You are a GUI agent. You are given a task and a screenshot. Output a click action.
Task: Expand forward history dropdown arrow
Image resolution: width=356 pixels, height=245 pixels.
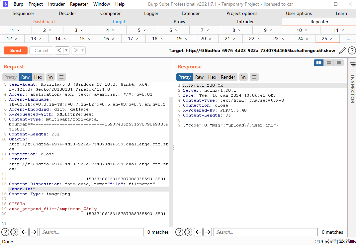point(83,50)
